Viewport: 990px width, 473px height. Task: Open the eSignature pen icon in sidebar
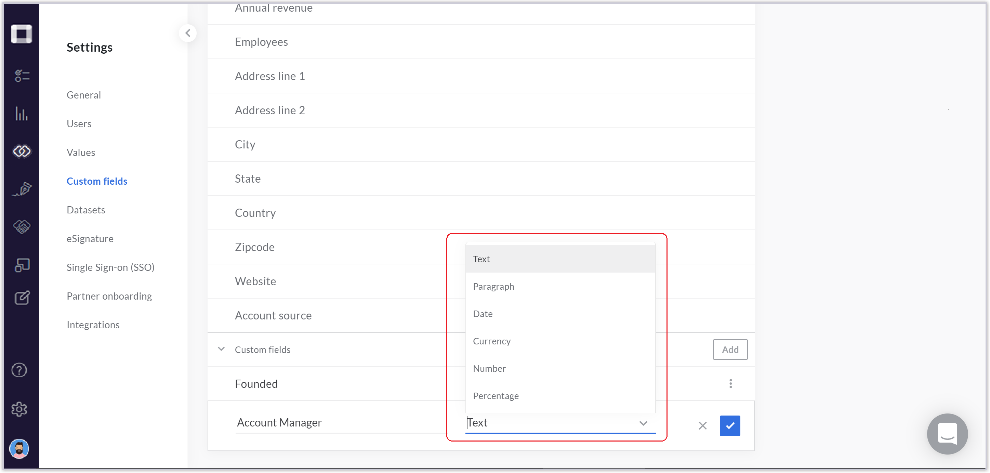21,189
